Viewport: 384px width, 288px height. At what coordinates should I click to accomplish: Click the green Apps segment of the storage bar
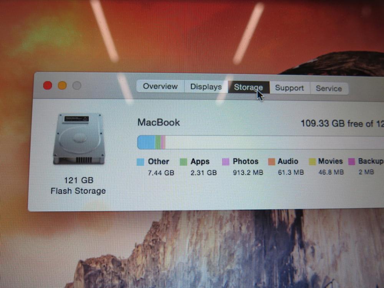158,142
